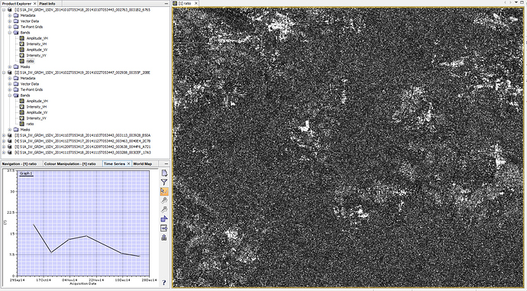
Task: Select product [5] S1A_IW_GRDH name
Action: click(82, 147)
